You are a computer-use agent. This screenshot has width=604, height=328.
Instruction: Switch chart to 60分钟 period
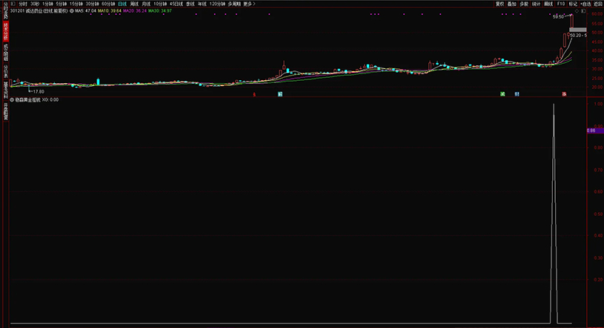tap(108, 4)
